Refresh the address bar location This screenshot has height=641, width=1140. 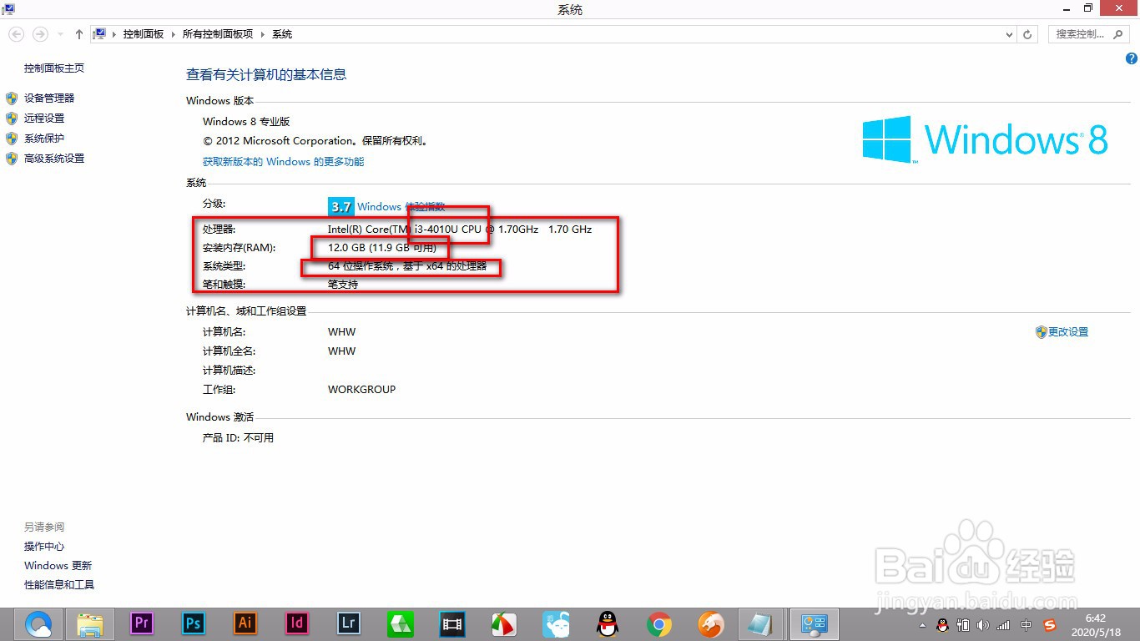[x=1028, y=34]
